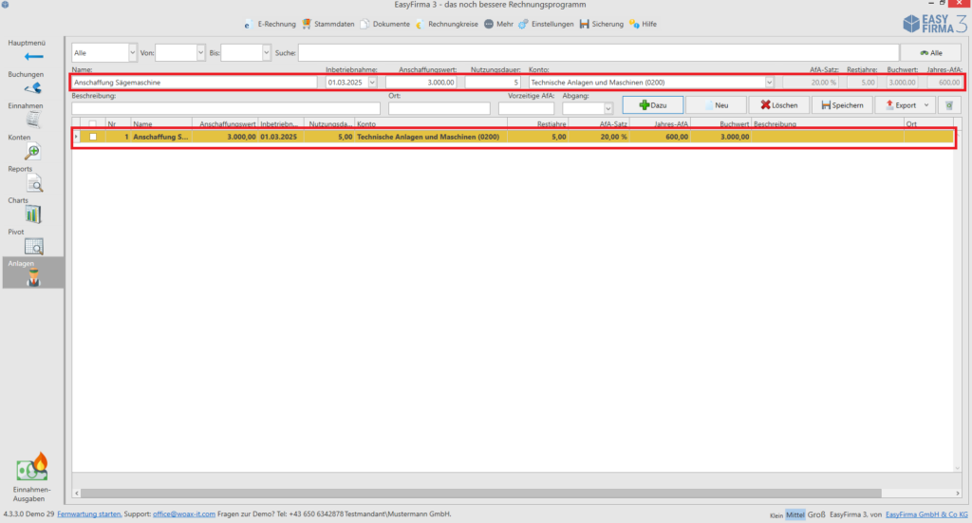
Task: Open the Konten section icon
Action: coord(33,152)
